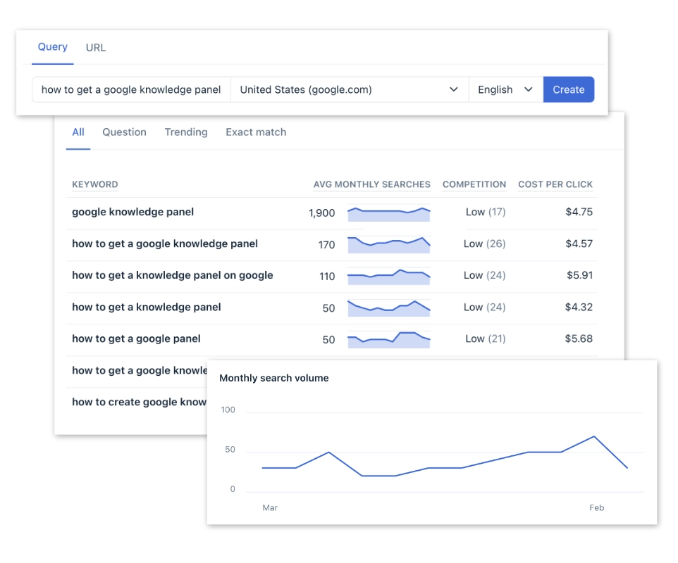Viewport: 678px width, 563px height.
Task: Click competition value Low (17)
Action: (486, 212)
